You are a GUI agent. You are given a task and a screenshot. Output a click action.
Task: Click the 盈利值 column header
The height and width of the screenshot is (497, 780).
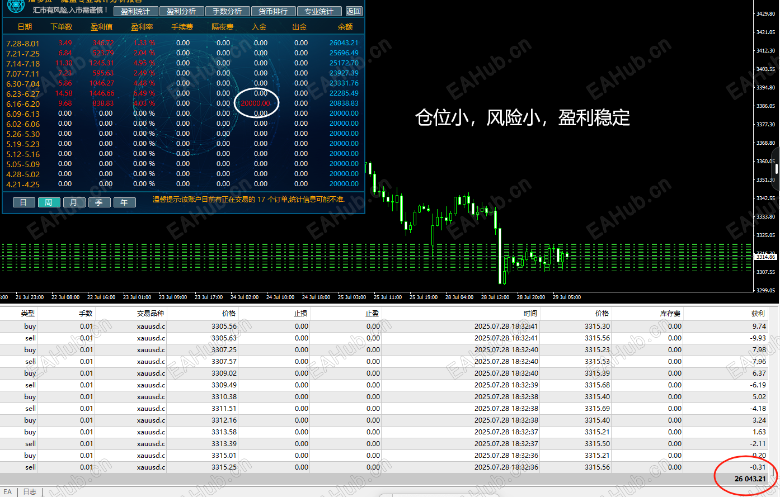[x=102, y=27]
